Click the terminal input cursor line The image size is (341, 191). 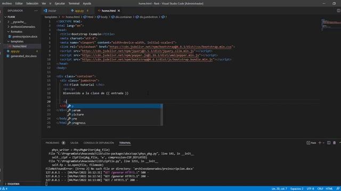pyautogui.click(x=46, y=184)
